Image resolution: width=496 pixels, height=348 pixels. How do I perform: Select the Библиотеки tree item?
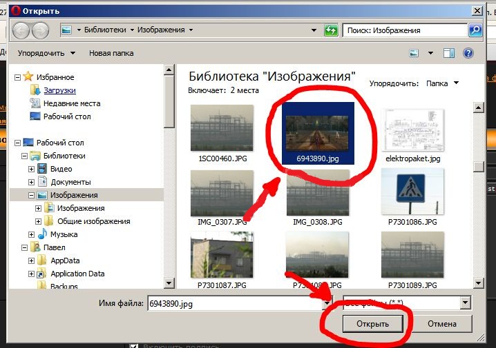click(64, 156)
